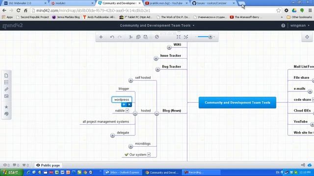The width and height of the screenshot is (314, 176).
Task: Click the mind42 logo
Action: (x=12, y=25)
